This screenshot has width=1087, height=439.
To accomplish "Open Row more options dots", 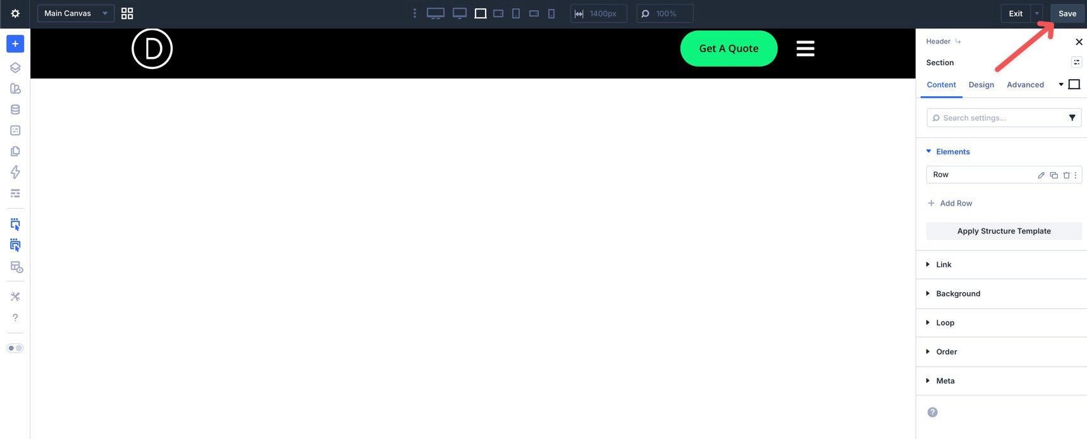I will [x=1075, y=175].
